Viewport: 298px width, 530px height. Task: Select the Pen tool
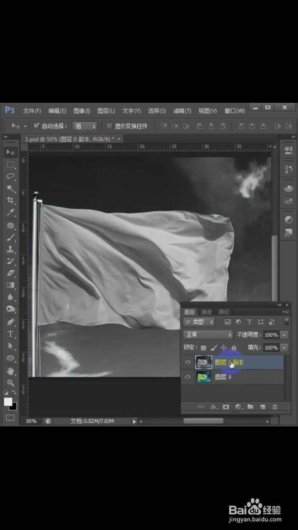coord(10,322)
